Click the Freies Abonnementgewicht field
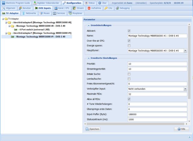This screenshot has width=193, height=141. [157, 84]
